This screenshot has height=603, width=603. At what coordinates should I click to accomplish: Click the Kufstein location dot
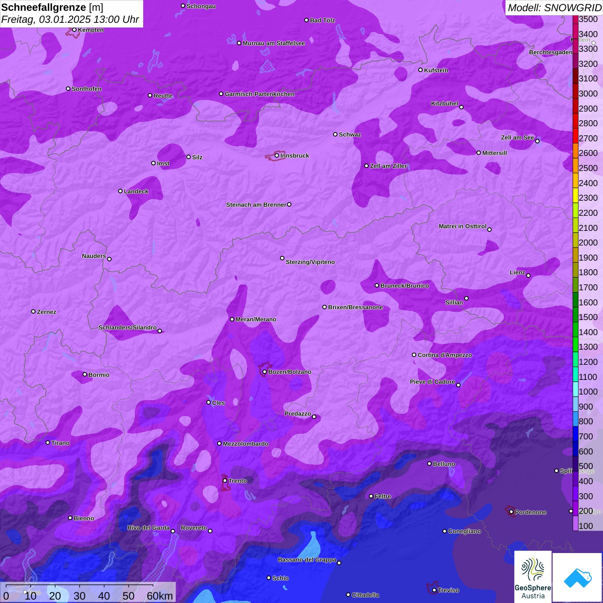tap(420, 70)
